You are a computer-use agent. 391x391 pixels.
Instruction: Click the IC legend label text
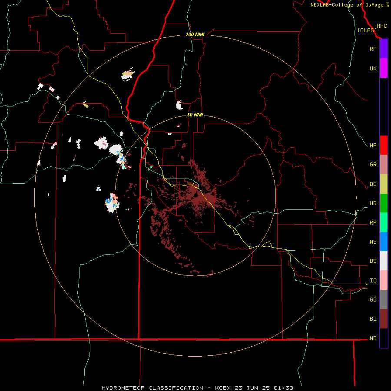pyautogui.click(x=373, y=281)
